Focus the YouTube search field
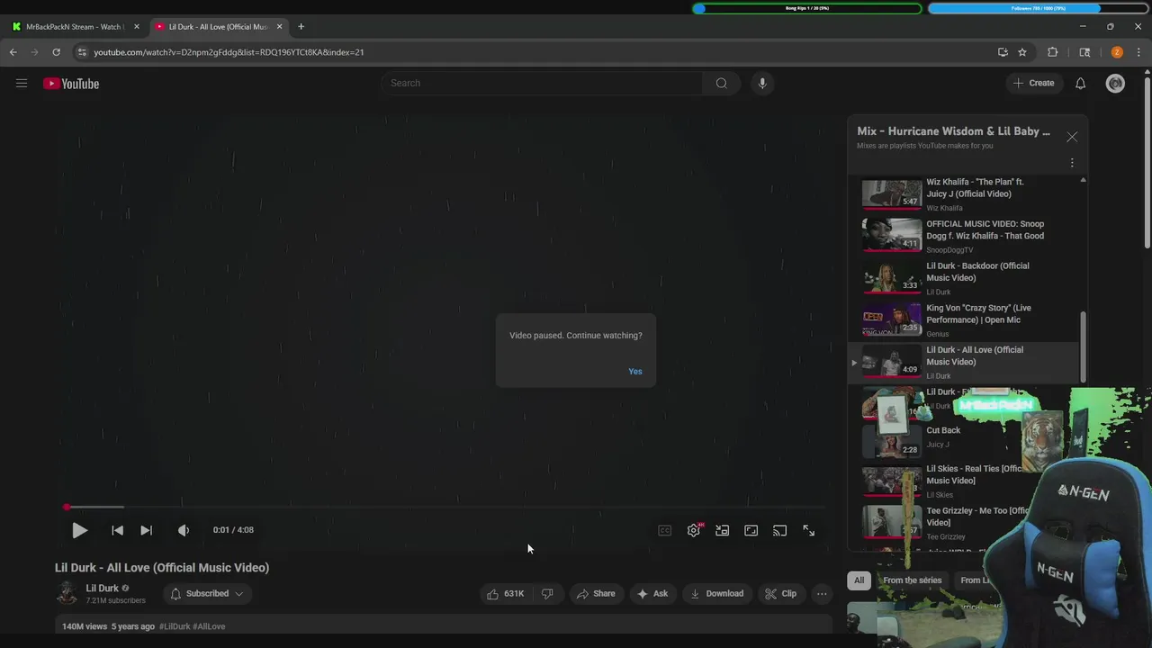Screen dimensions: 1152x648 tap(542, 83)
